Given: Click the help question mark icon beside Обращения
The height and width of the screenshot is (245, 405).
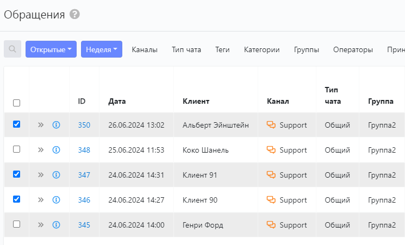Looking at the screenshot, I should coord(74,14).
